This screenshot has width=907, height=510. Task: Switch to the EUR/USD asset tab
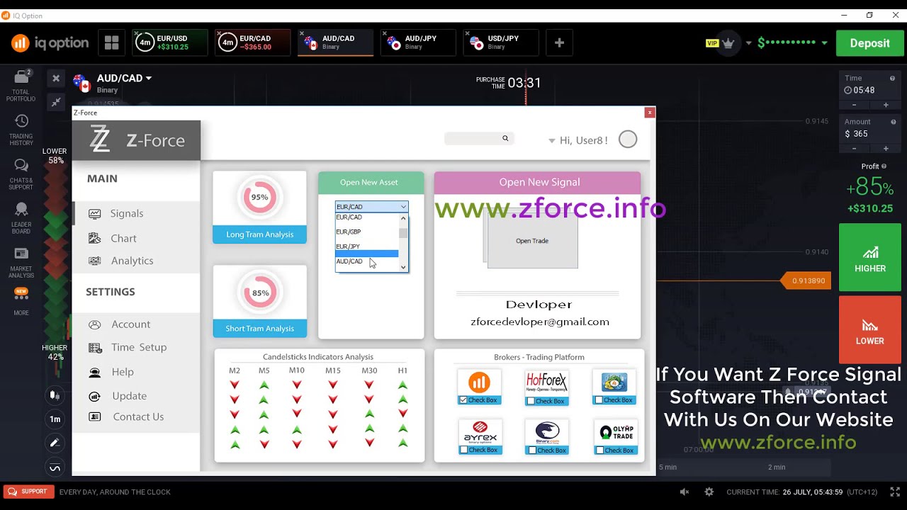(171, 43)
